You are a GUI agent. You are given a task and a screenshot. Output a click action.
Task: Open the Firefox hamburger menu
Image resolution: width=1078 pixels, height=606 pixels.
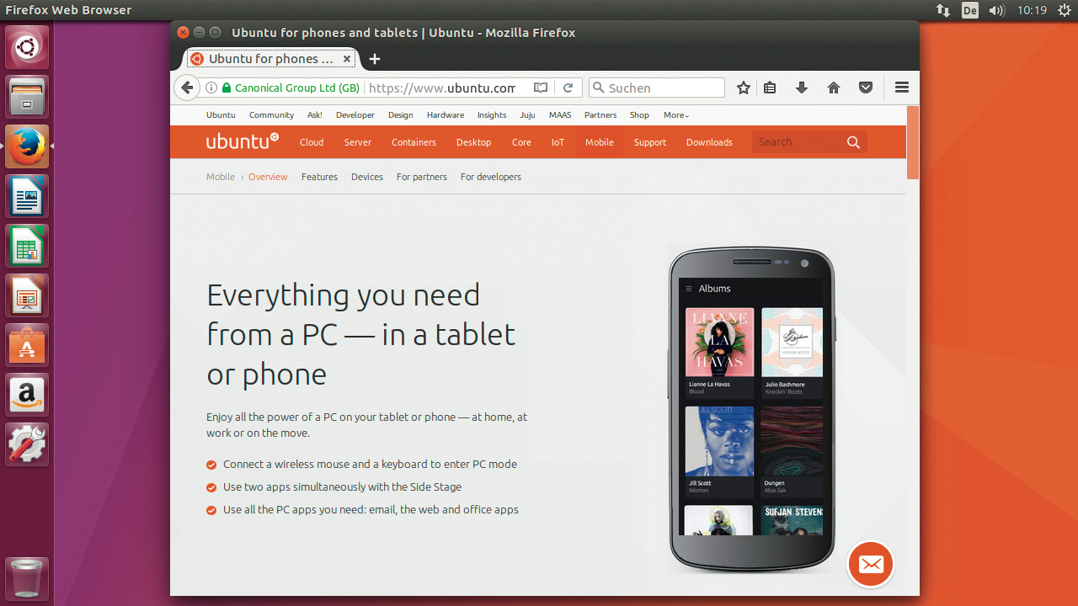(902, 88)
